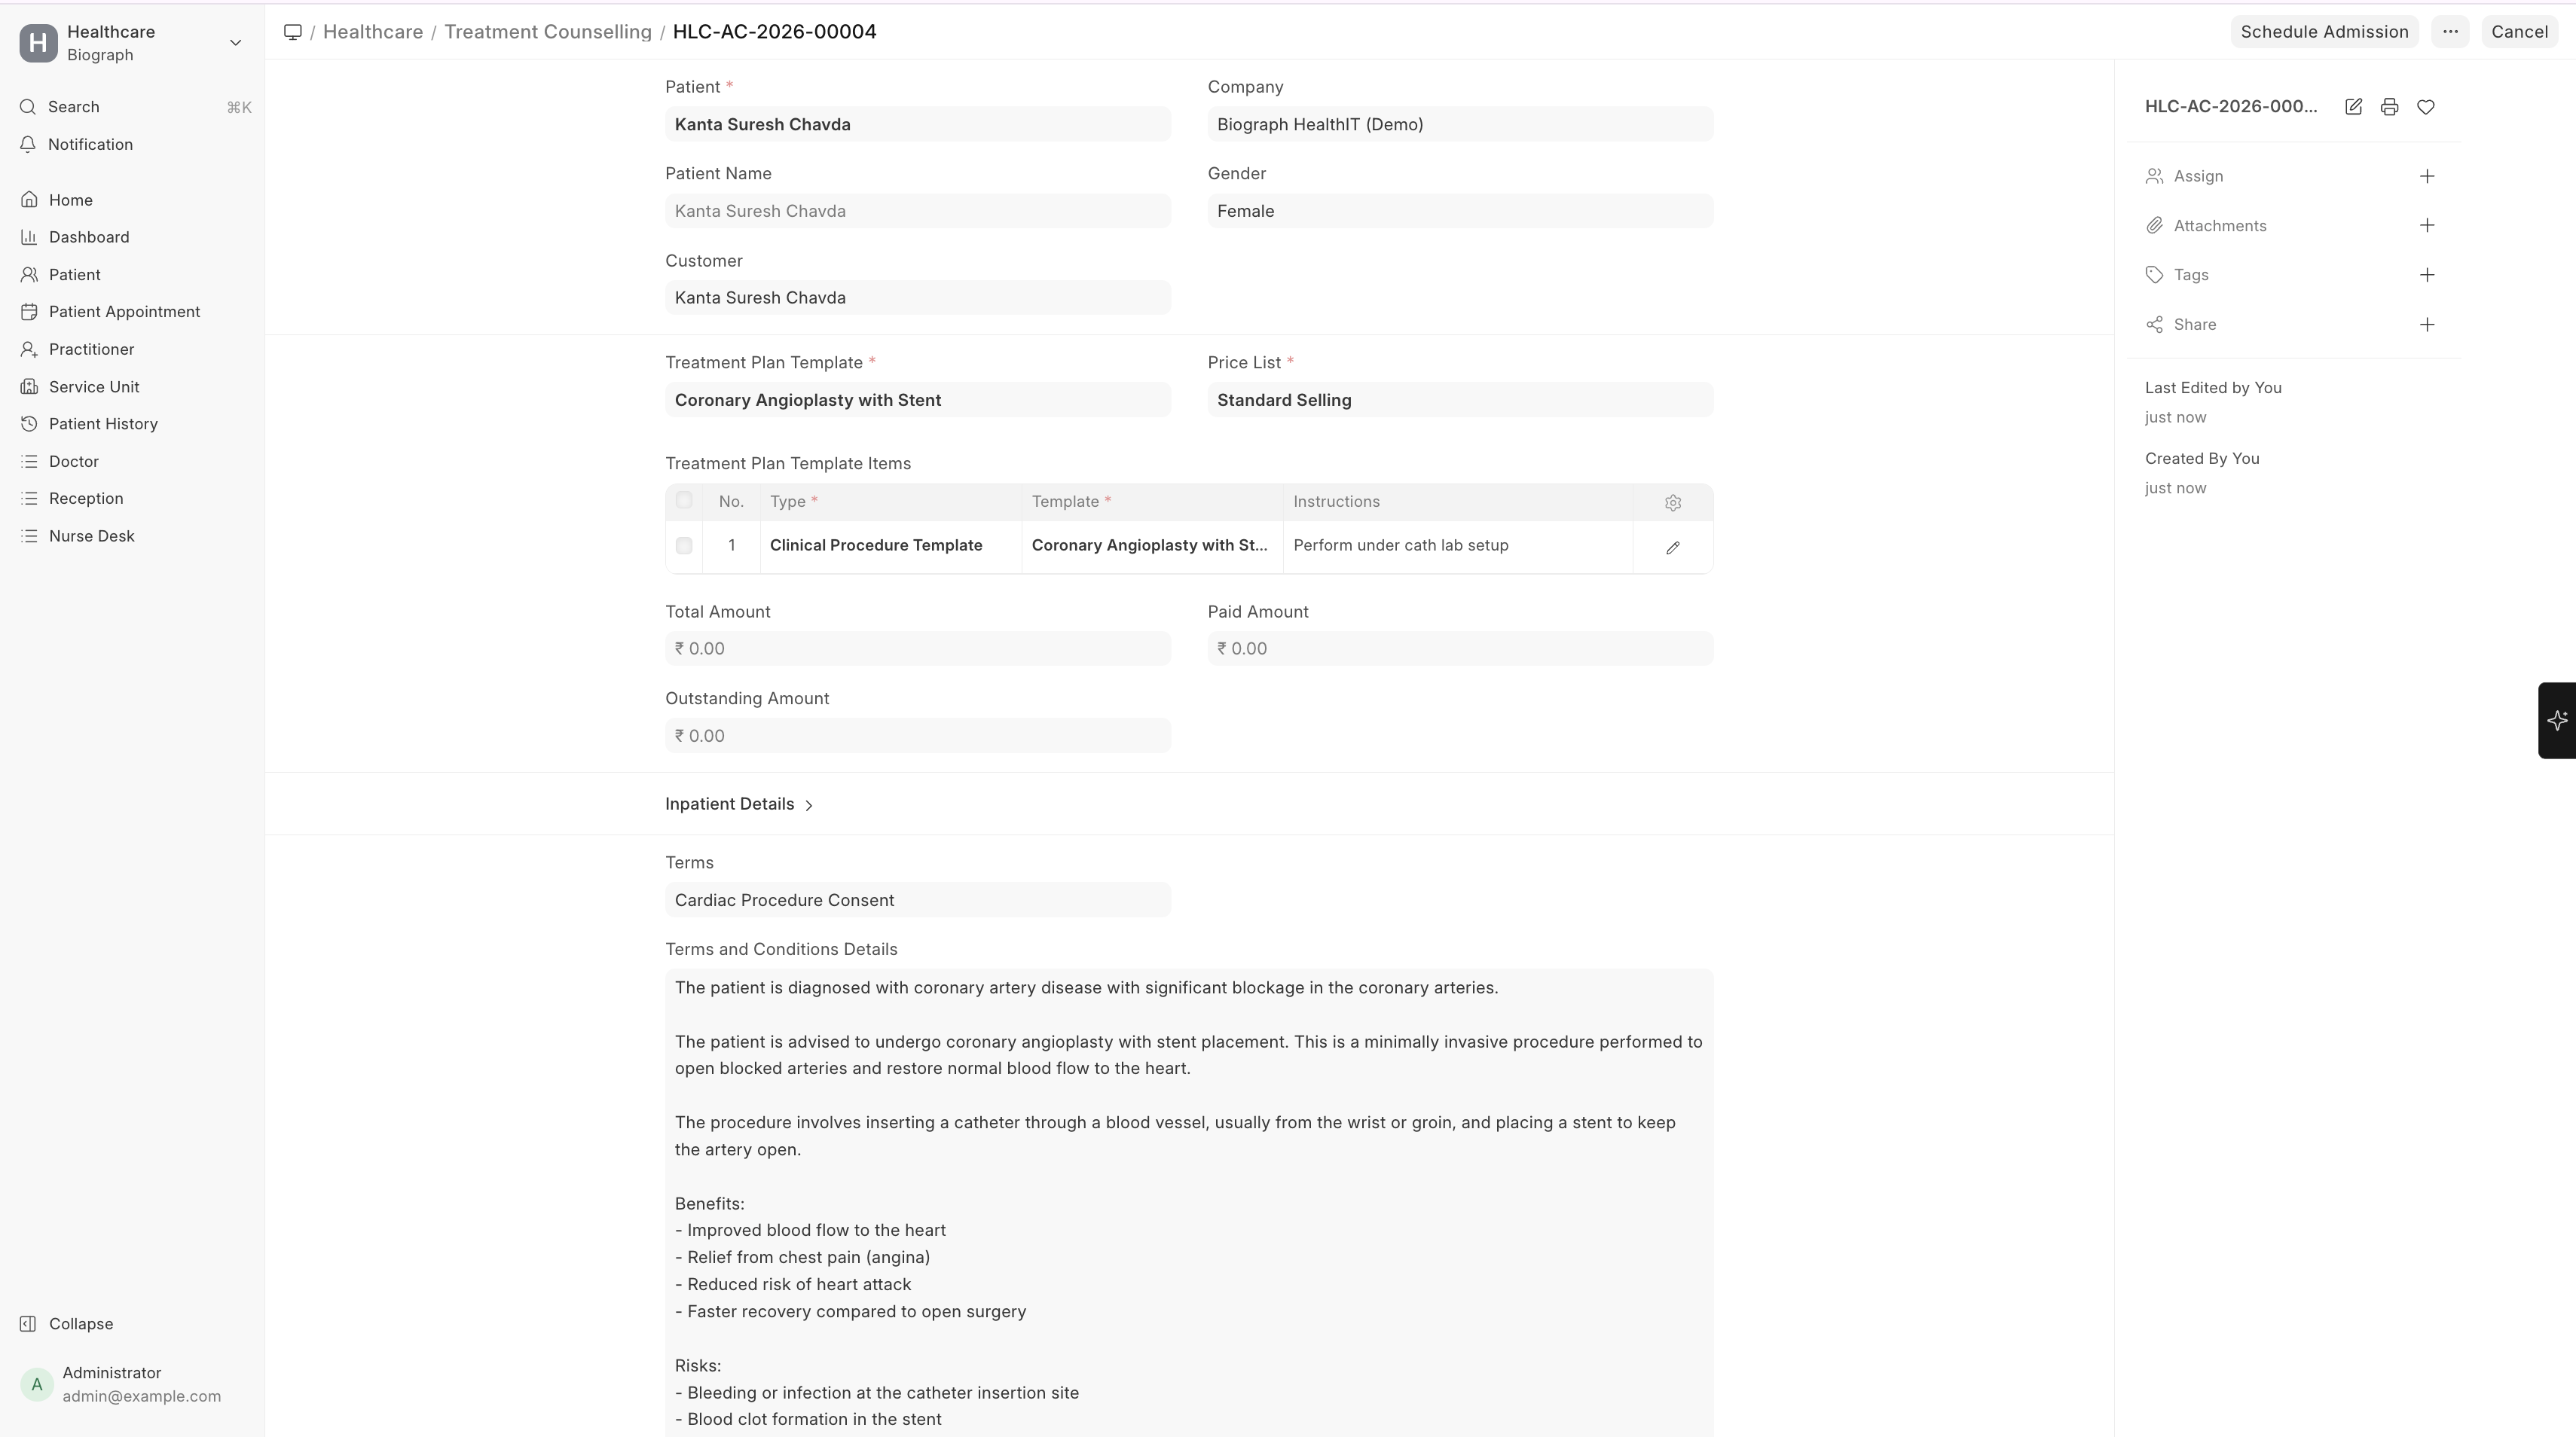The image size is (2576, 1437).
Task: Click Schedule Admission button
Action: pyautogui.click(x=2324, y=32)
